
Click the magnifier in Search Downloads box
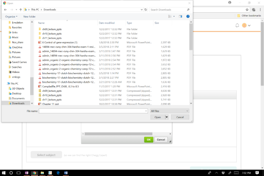[188, 10]
